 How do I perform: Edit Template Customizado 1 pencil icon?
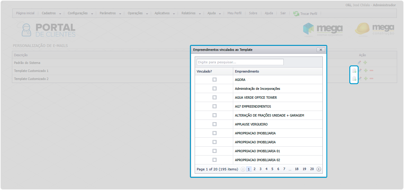pyautogui.click(x=360, y=71)
